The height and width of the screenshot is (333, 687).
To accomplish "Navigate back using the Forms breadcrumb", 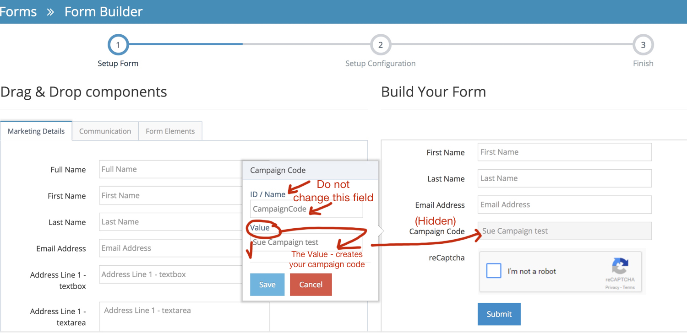I will pos(18,12).
